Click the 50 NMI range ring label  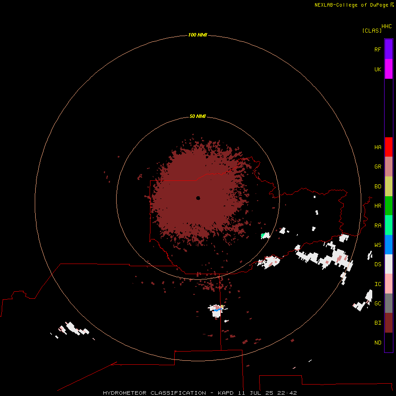click(198, 116)
